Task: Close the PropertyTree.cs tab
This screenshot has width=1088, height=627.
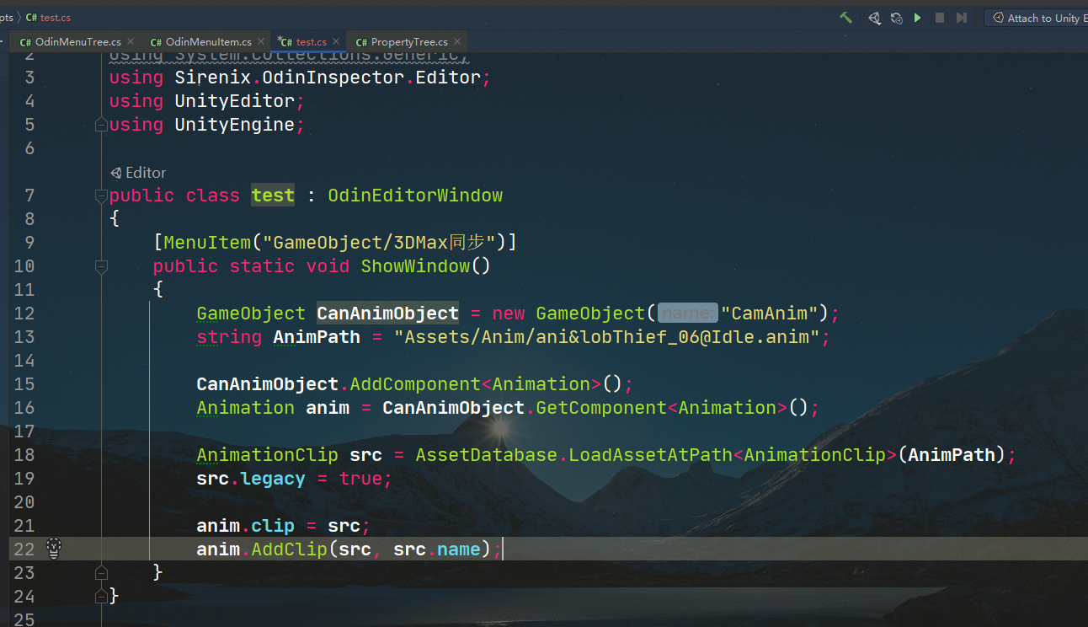Action: (x=457, y=41)
